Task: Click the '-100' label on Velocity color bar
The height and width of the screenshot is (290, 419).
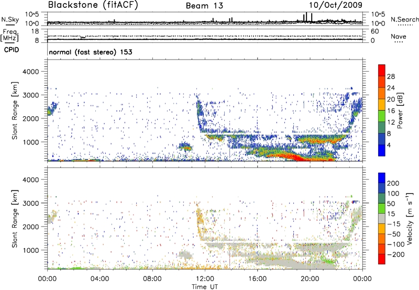Action: pyautogui.click(x=395, y=244)
